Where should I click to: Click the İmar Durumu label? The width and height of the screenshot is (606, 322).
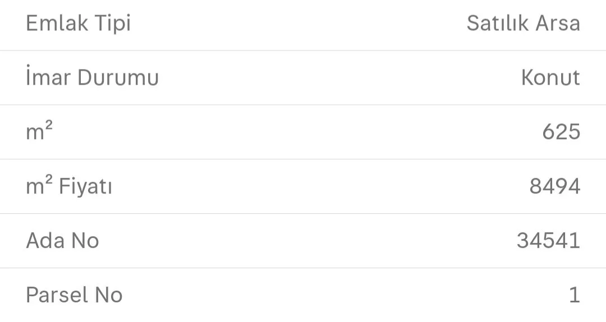[x=92, y=77]
